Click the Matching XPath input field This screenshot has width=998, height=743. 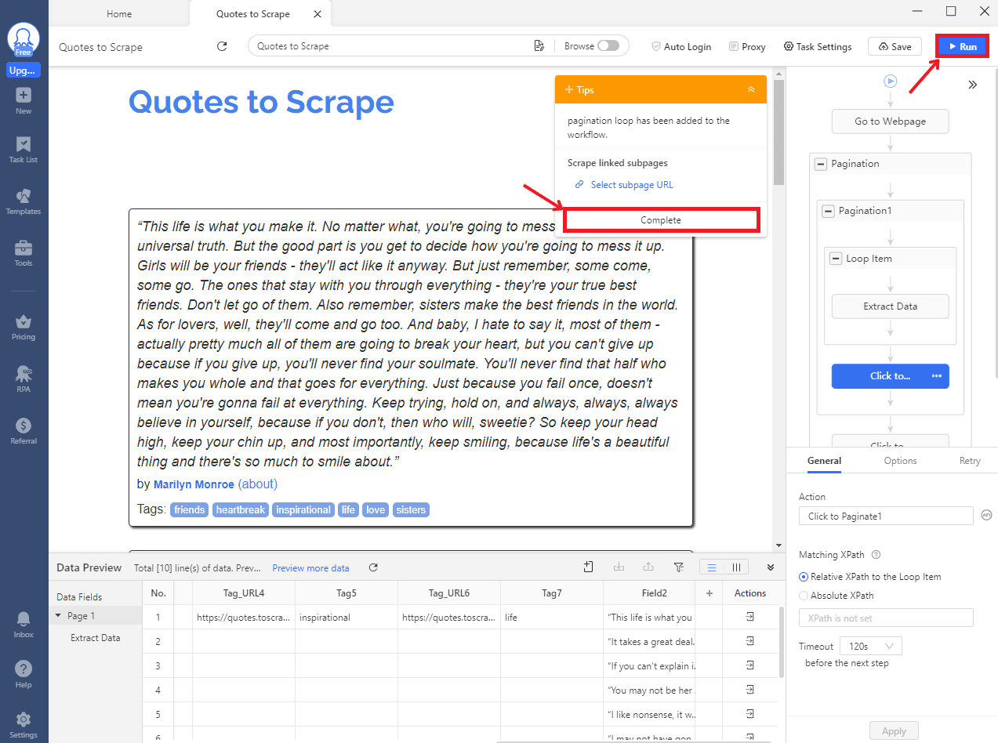[x=886, y=618]
